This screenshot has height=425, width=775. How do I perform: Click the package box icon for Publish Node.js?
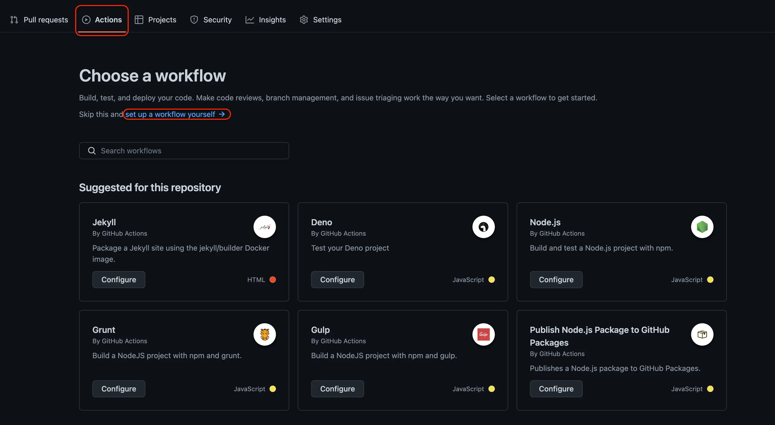702,334
